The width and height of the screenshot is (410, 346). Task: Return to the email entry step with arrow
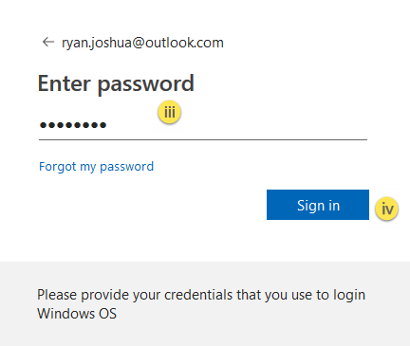coord(48,42)
